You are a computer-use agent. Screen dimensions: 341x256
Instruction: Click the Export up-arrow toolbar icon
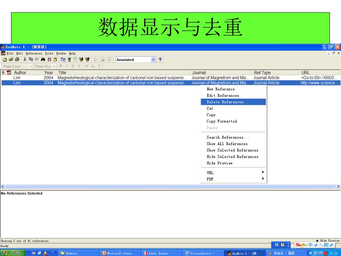point(88,59)
